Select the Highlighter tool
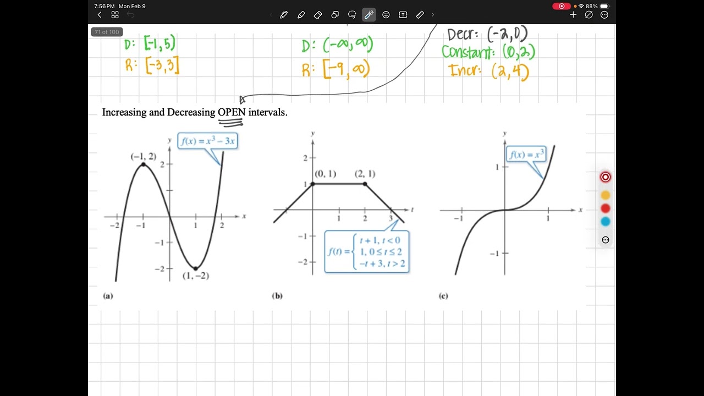The image size is (704, 396). pos(301,15)
